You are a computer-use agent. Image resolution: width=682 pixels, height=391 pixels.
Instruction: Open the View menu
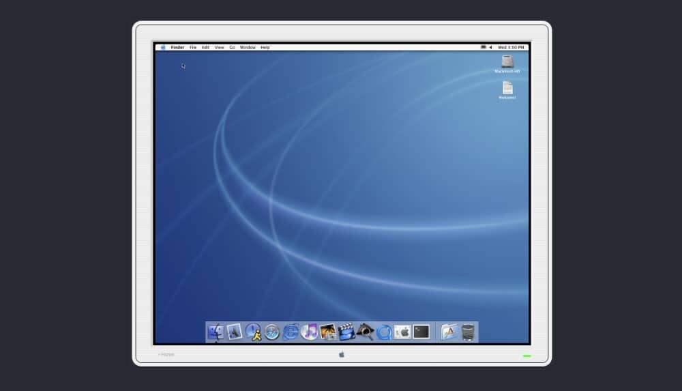[219, 48]
